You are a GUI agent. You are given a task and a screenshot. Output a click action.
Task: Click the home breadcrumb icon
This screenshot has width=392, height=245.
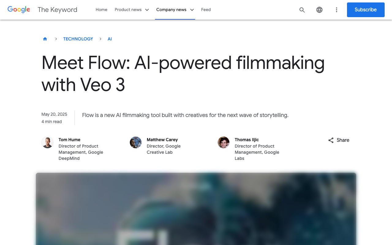tap(45, 39)
